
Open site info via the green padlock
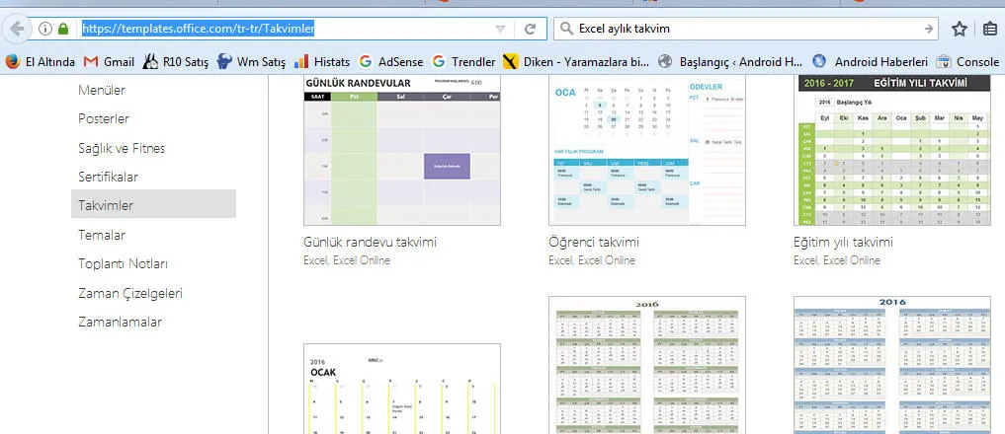tap(63, 29)
